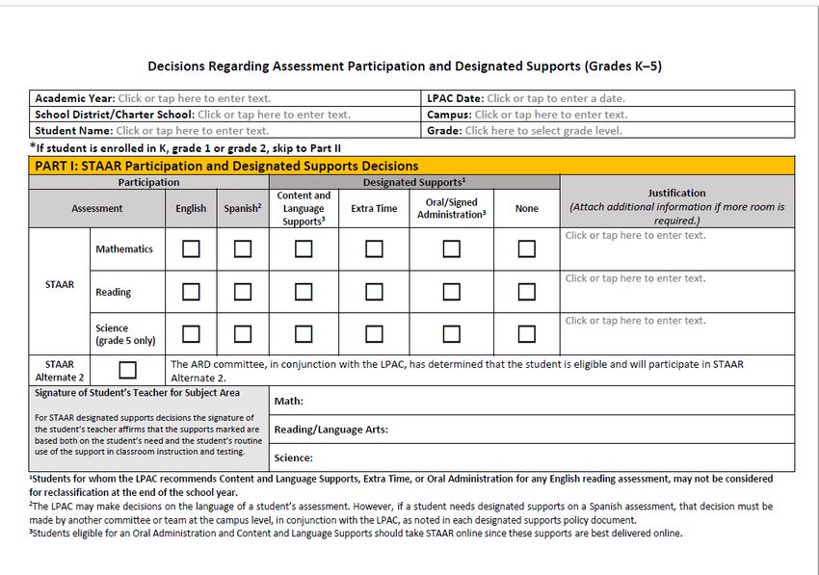
Task: Click the 'Designated Supports' column group header
Action: pos(414,182)
